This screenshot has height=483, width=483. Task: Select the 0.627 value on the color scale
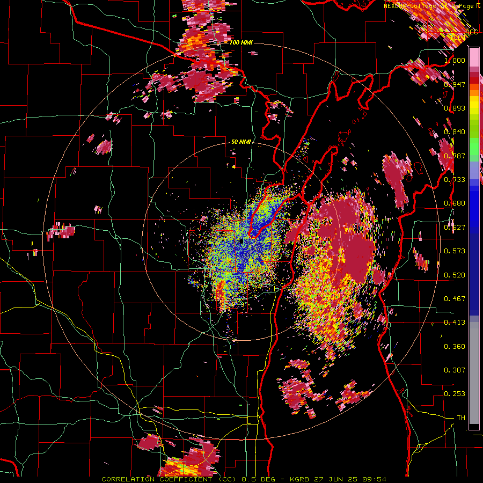[455, 228]
